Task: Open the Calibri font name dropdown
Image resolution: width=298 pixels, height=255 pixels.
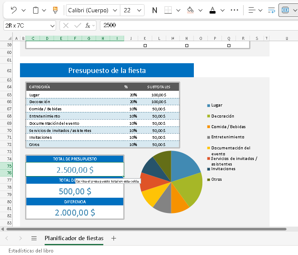Action: 93,10
